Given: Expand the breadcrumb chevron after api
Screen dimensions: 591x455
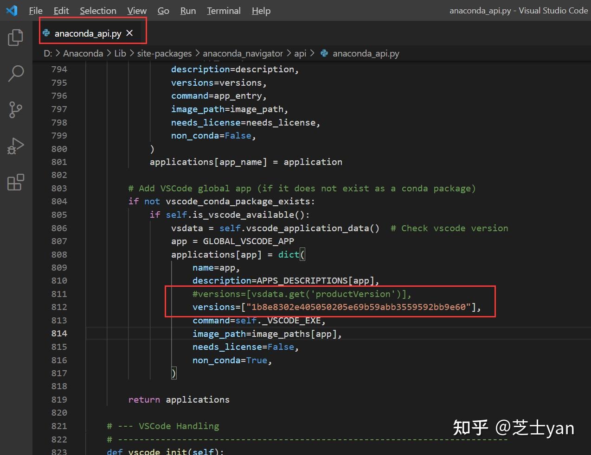Looking at the screenshot, I should 312,53.
